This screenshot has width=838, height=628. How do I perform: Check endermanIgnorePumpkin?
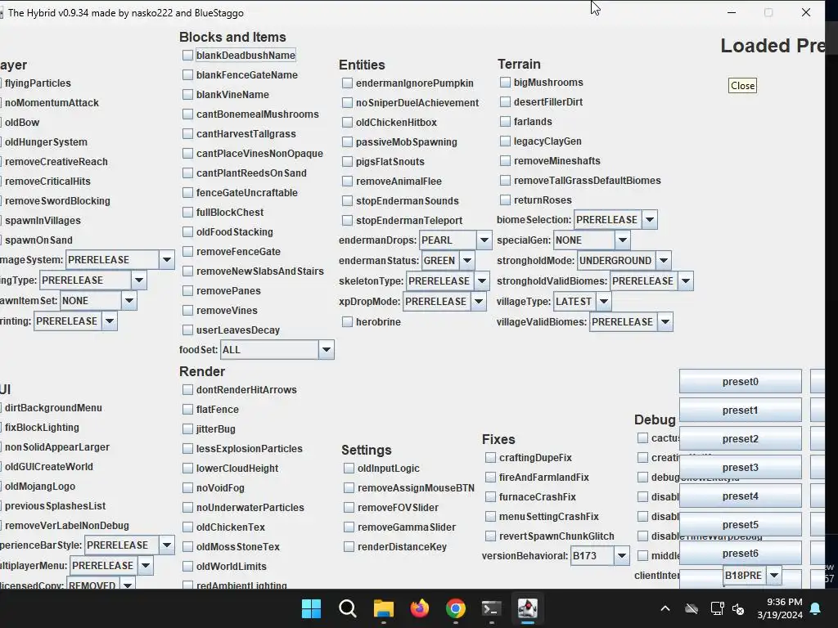347,83
